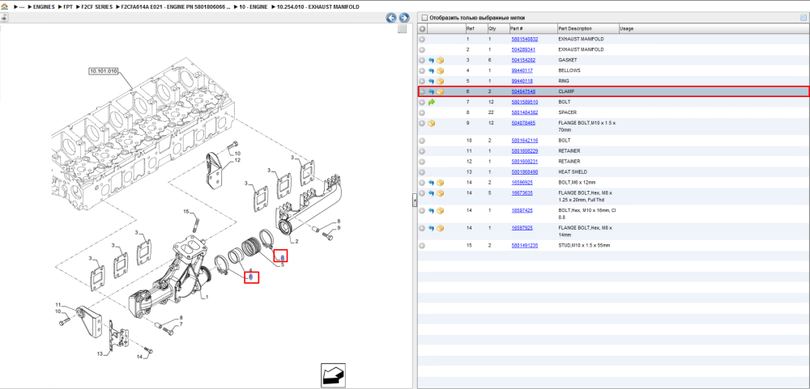Screen dimensions: 810x389
Task: Click the large arrow icon below diagram
Action: point(333,375)
